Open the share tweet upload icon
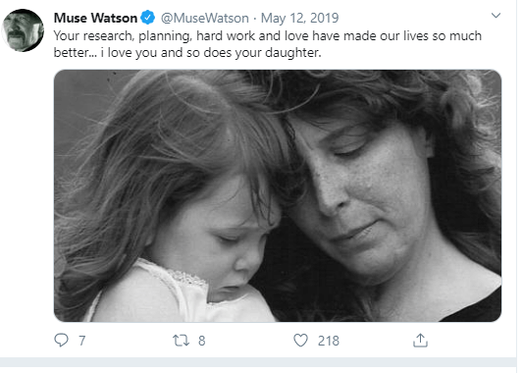This screenshot has width=523, height=373. click(x=420, y=341)
